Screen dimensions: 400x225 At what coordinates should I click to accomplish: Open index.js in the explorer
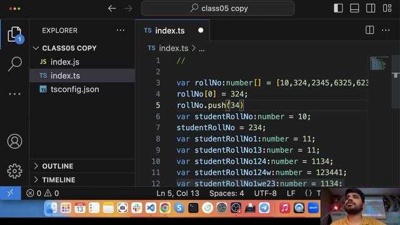[x=82, y=62]
